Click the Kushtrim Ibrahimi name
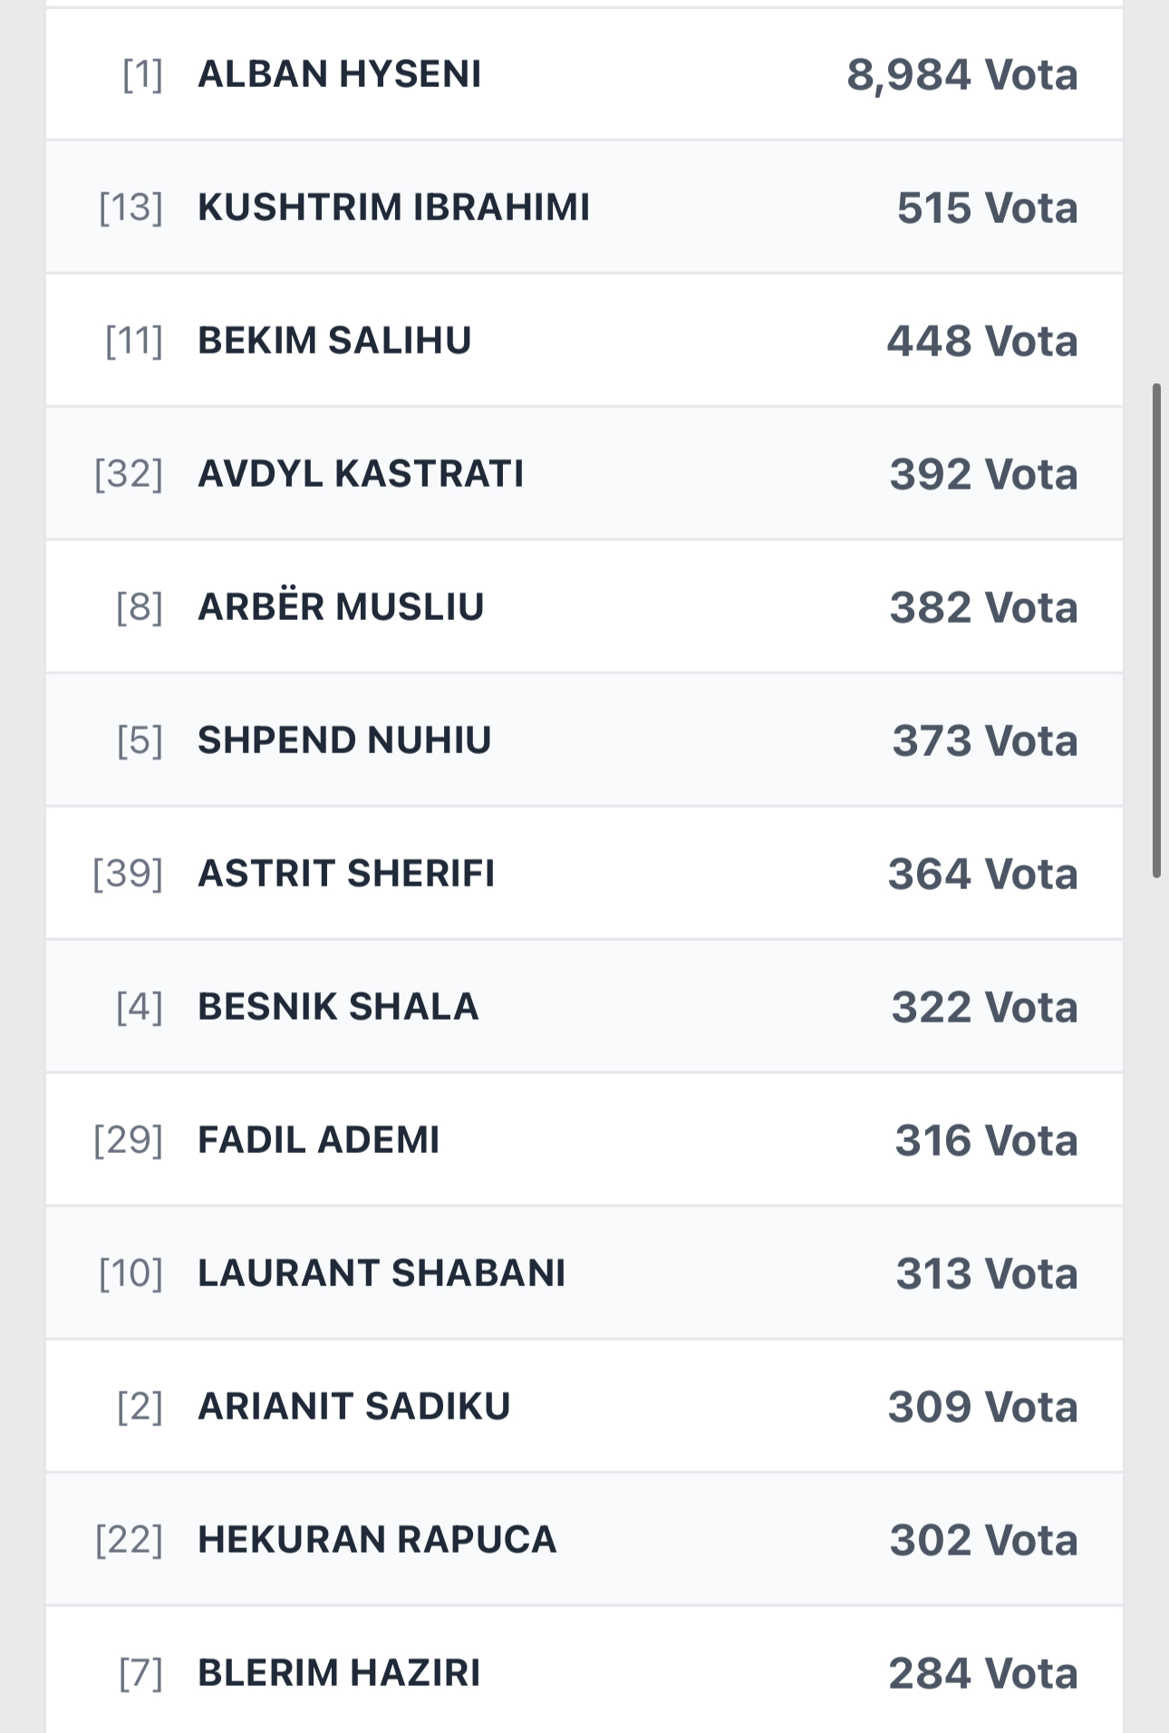The image size is (1169, 1733). [393, 208]
